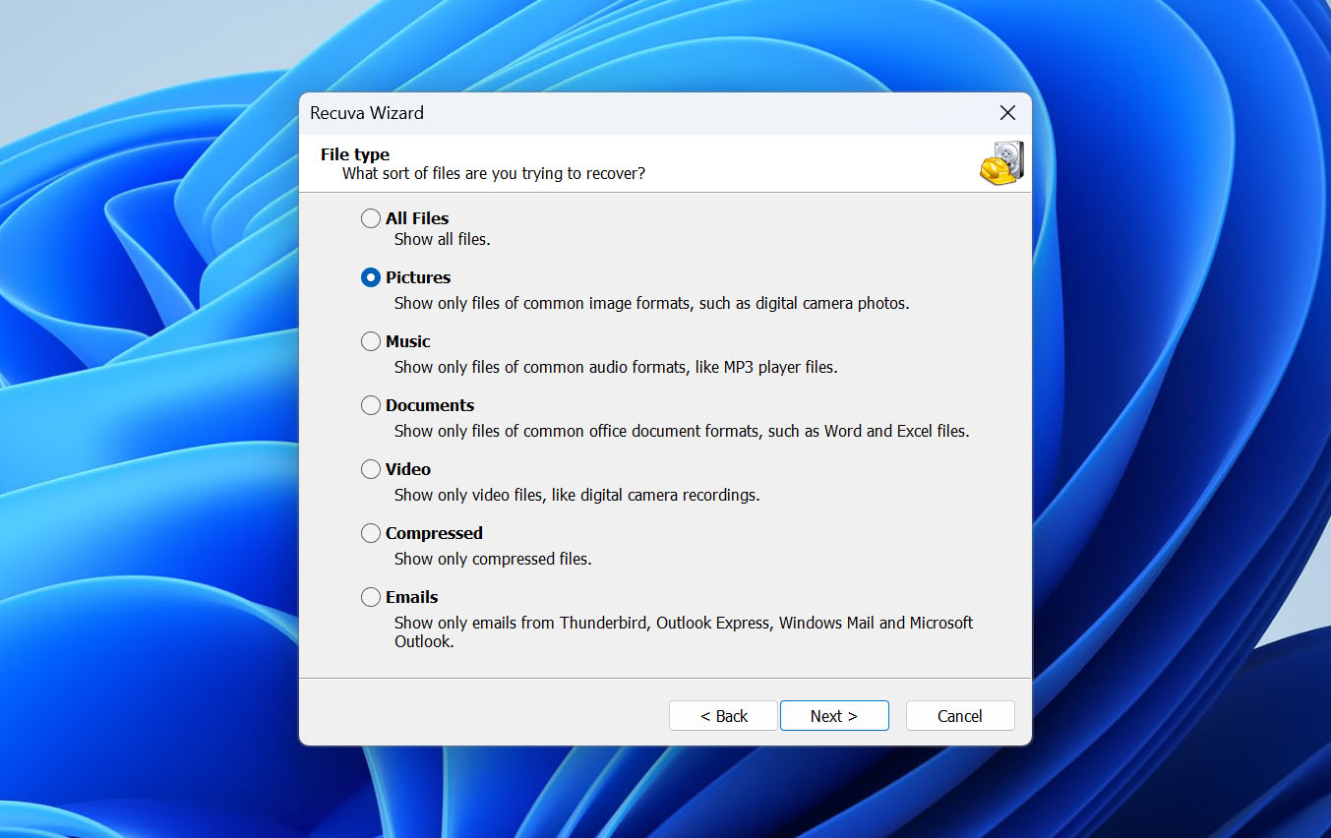Viewport: 1331px width, 838px height.
Task: Go to previous step with Back button
Action: click(723, 716)
